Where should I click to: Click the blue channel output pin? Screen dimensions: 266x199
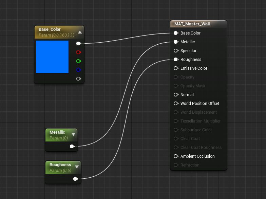[x=79, y=70]
